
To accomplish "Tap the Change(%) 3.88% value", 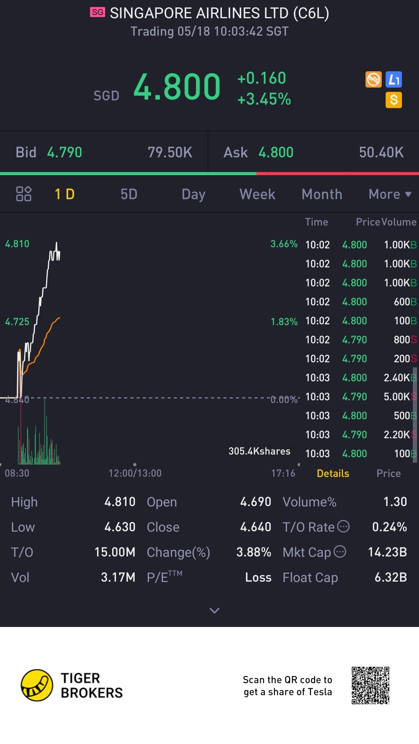I will click(254, 552).
